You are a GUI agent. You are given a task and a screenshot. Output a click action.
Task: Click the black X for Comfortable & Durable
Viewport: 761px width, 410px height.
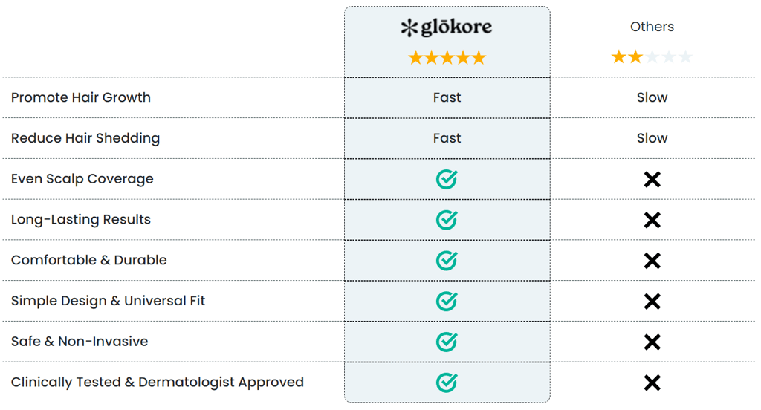coord(652,261)
